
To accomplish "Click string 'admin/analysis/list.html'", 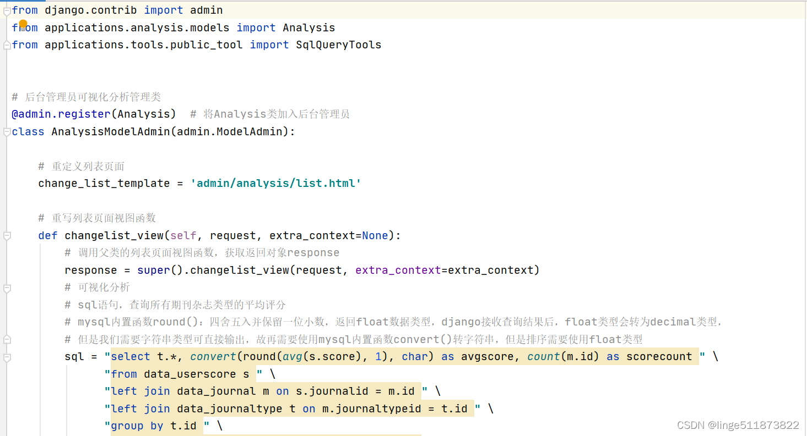I will tap(276, 183).
